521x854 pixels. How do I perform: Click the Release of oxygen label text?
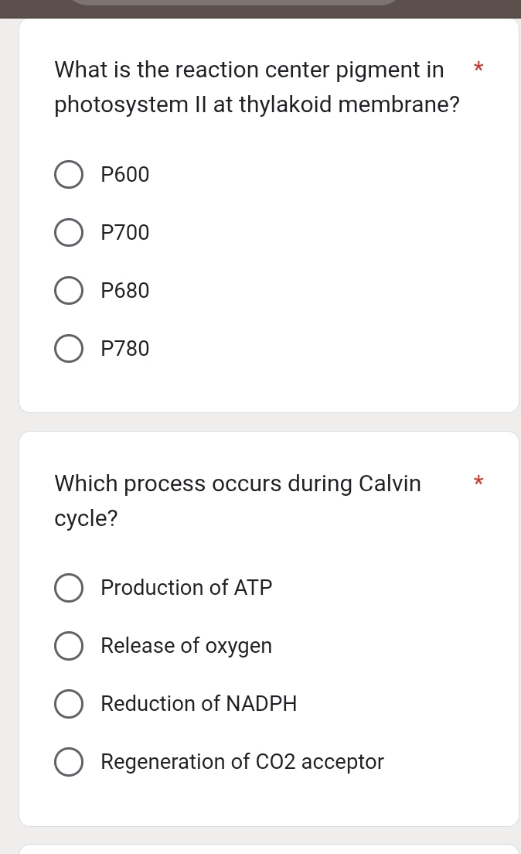click(186, 646)
